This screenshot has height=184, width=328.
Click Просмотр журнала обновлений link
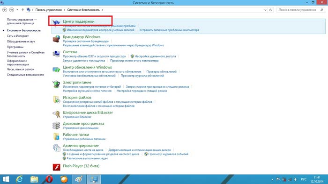click(142, 76)
